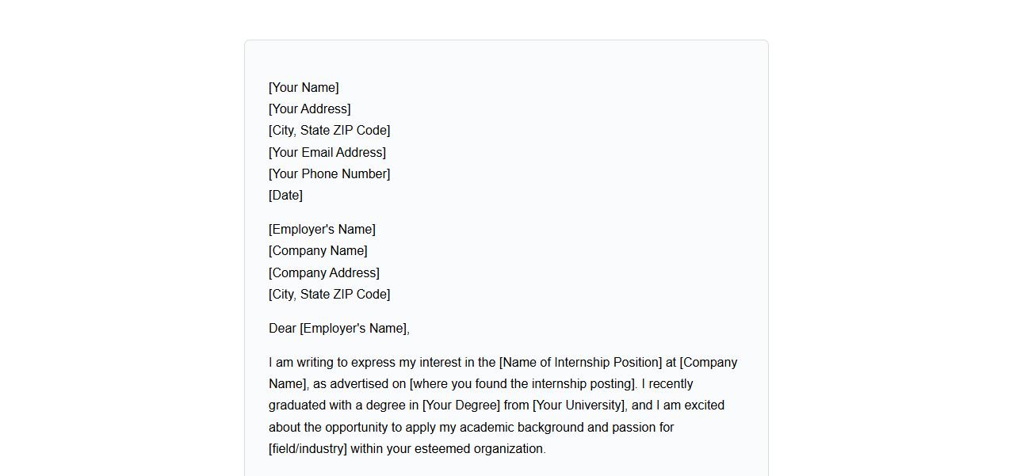
Task: Click the [Your Phone Number] placeholder
Action: (329, 174)
